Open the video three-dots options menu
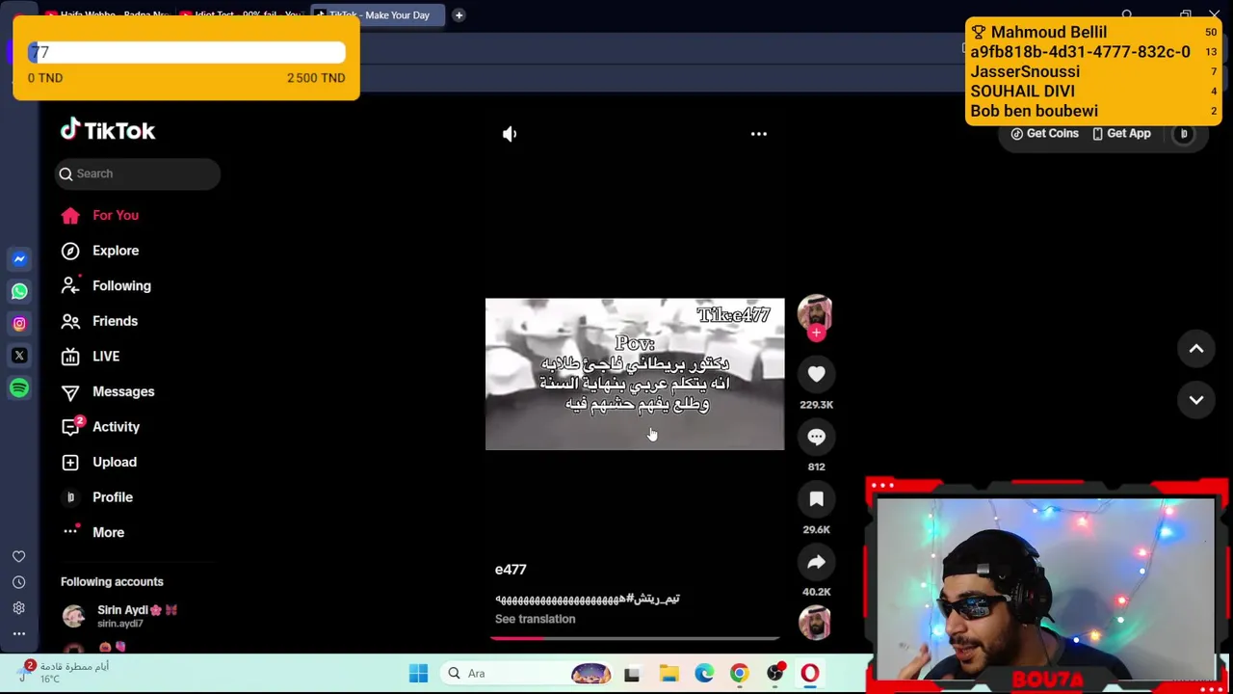The height and width of the screenshot is (694, 1233). [x=759, y=134]
